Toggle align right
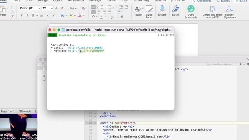 click(x=104, y=12)
